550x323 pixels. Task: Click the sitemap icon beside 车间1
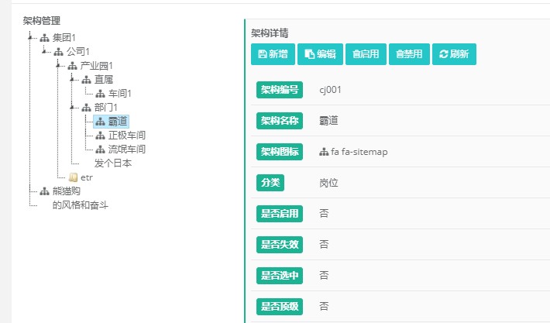(x=101, y=94)
